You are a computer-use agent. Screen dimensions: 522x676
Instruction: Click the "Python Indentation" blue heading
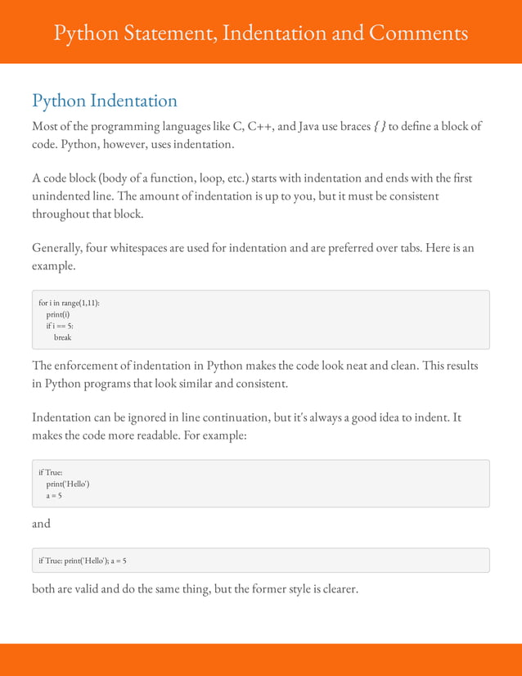coord(105,101)
